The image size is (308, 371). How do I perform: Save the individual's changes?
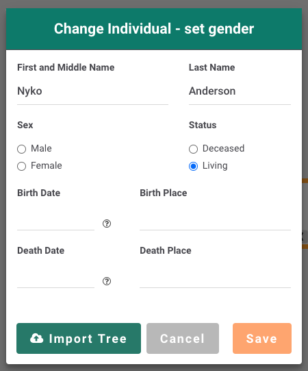(x=262, y=338)
